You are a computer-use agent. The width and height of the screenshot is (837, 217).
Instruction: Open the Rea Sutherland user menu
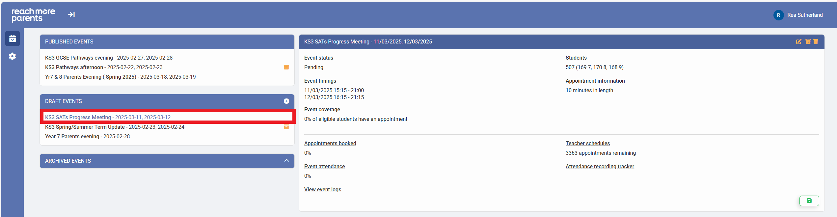(798, 15)
